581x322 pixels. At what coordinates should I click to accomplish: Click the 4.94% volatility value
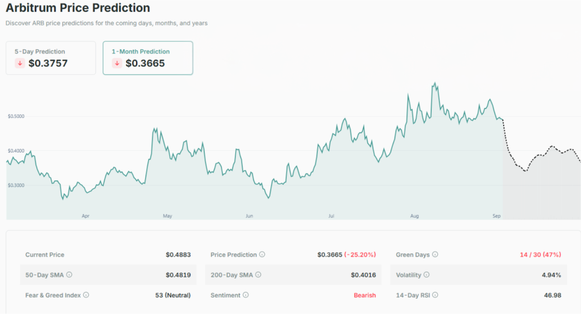(551, 275)
